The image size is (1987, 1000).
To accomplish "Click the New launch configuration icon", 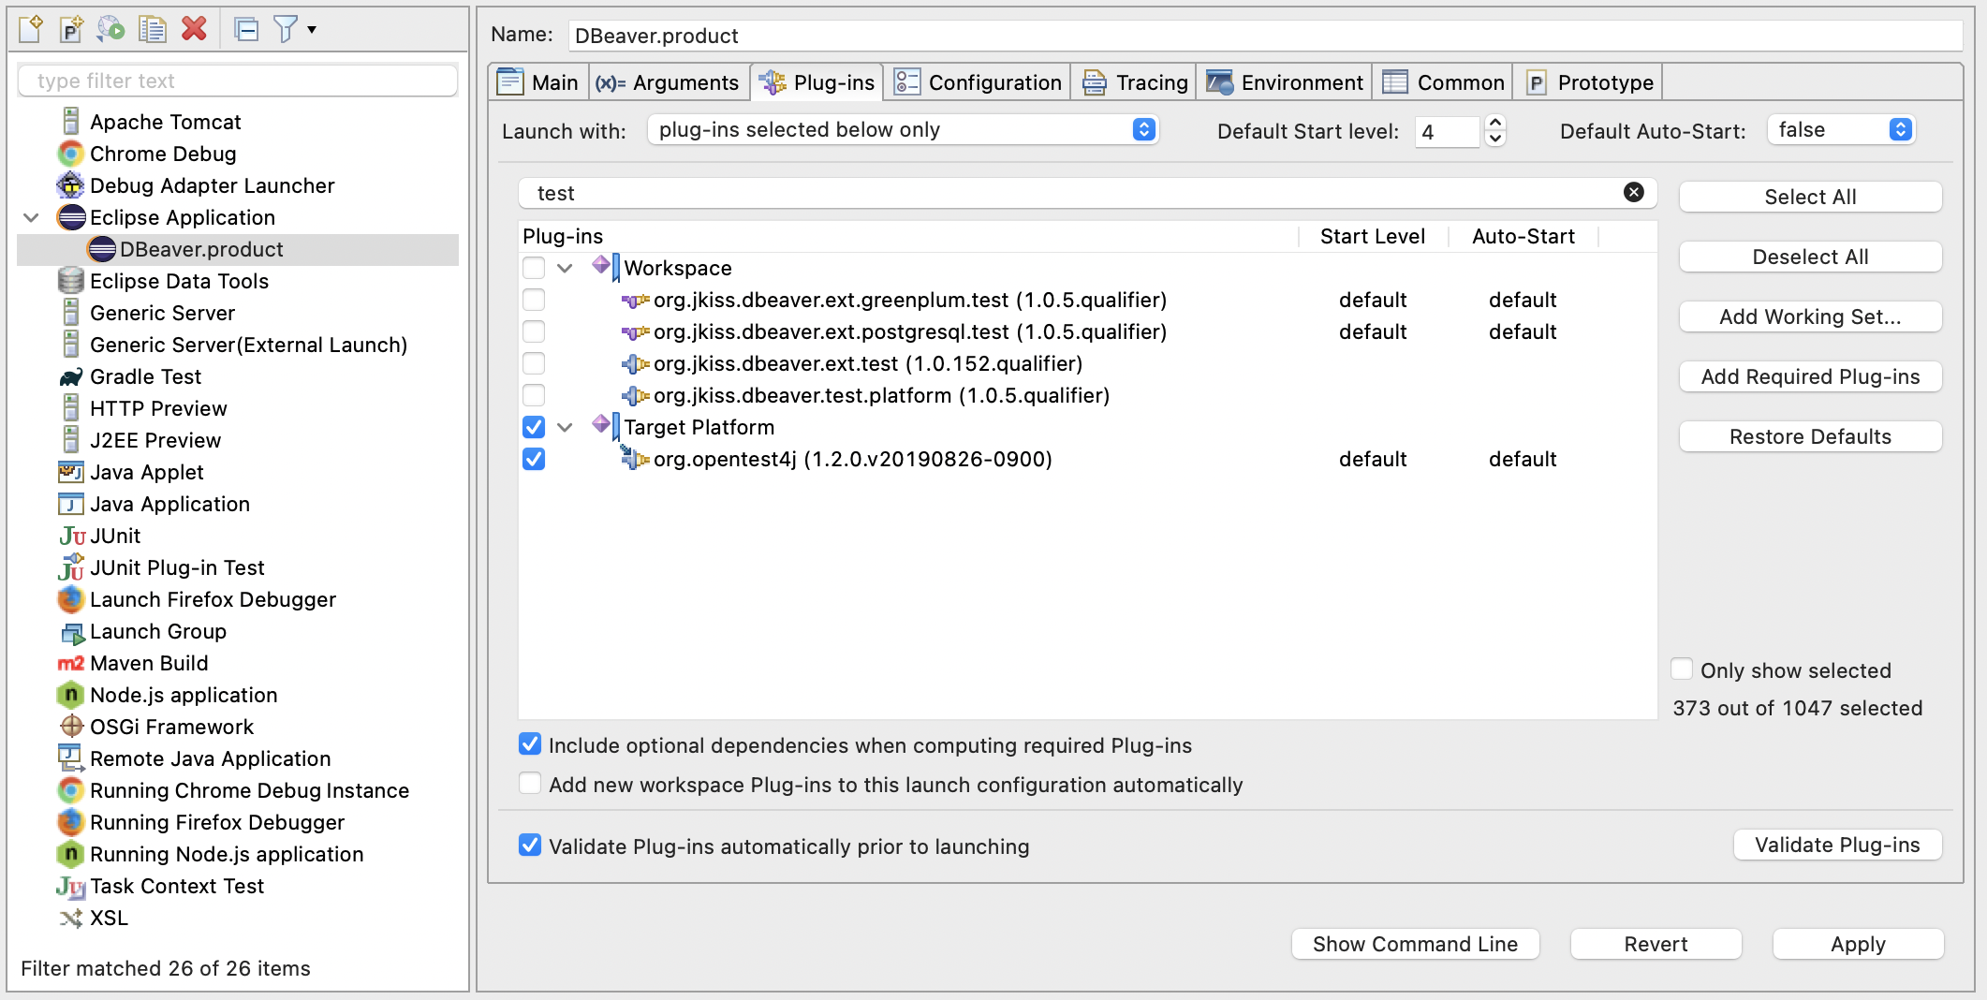I will 31,29.
